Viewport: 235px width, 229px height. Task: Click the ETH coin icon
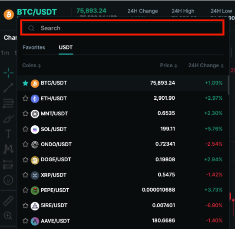click(x=35, y=99)
